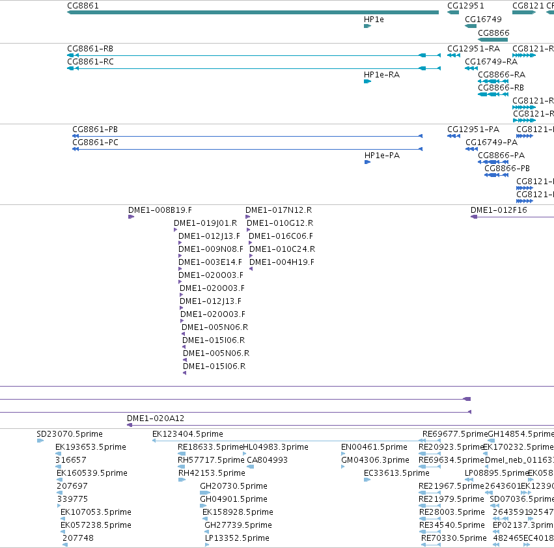This screenshot has width=554, height=548.
Task: Click the CG8866 gene feature
Action: coord(493,40)
